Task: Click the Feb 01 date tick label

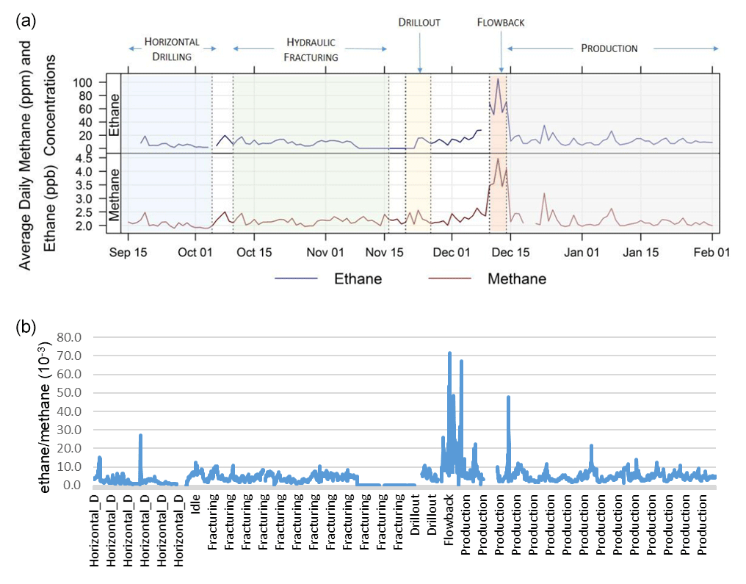Action: [712, 253]
